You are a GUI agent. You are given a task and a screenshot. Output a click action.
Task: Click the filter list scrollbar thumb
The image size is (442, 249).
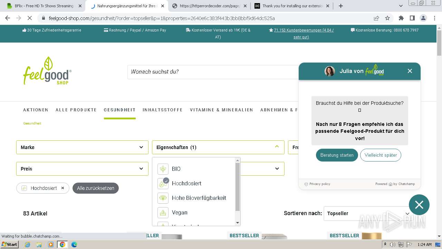tap(238, 187)
